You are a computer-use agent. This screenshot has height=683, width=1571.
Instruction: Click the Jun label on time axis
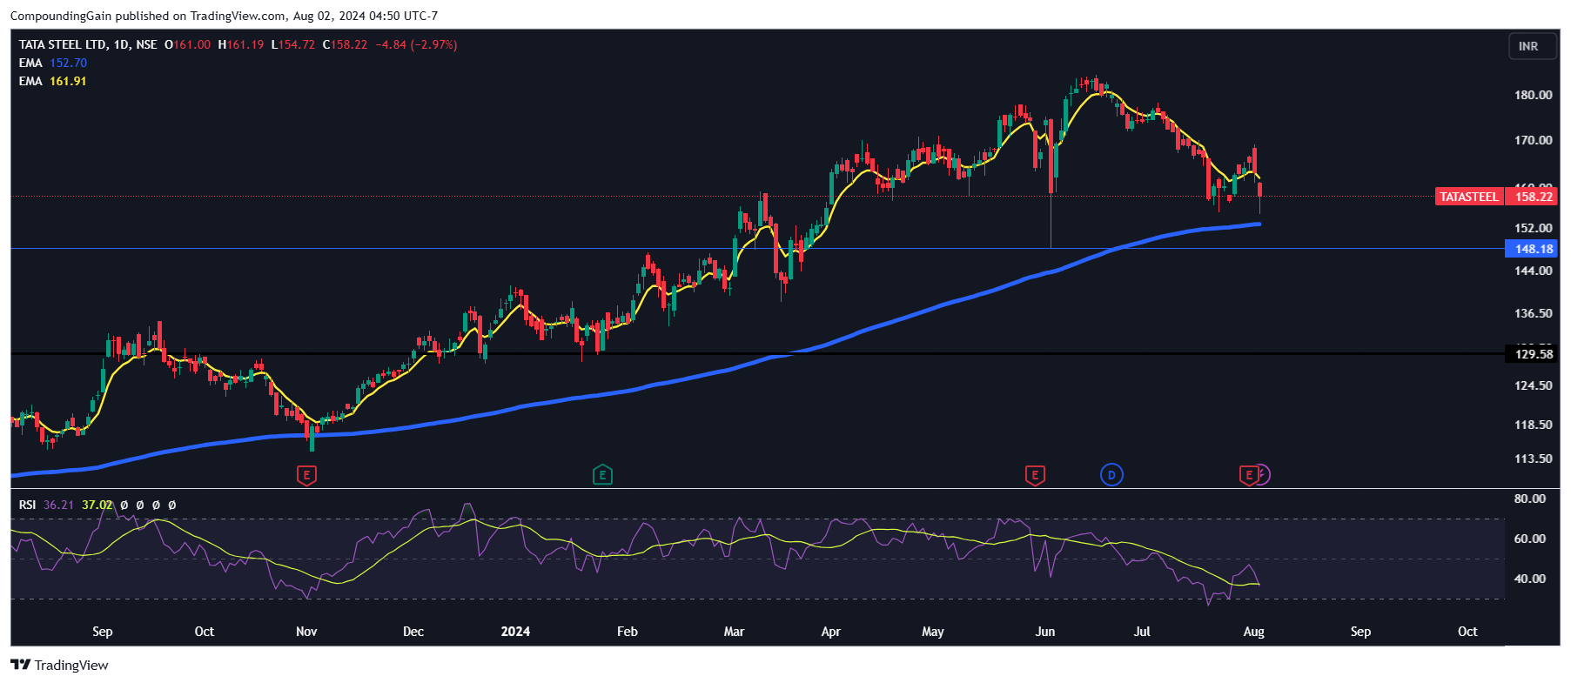pyautogui.click(x=1045, y=632)
